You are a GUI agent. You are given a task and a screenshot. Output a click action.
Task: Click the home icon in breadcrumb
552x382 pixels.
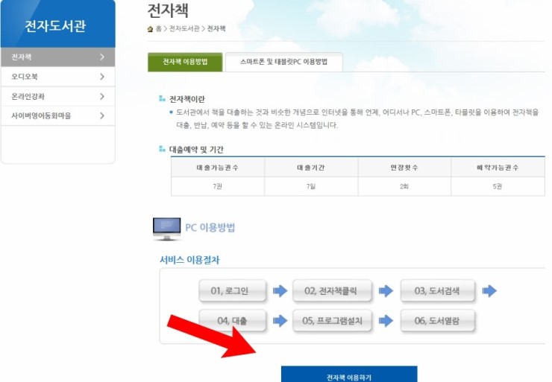tap(151, 29)
